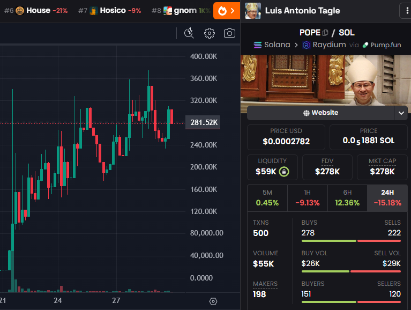Open chart axis settings hexagon icon
Viewport: 411px width, 310px height.
(x=213, y=301)
